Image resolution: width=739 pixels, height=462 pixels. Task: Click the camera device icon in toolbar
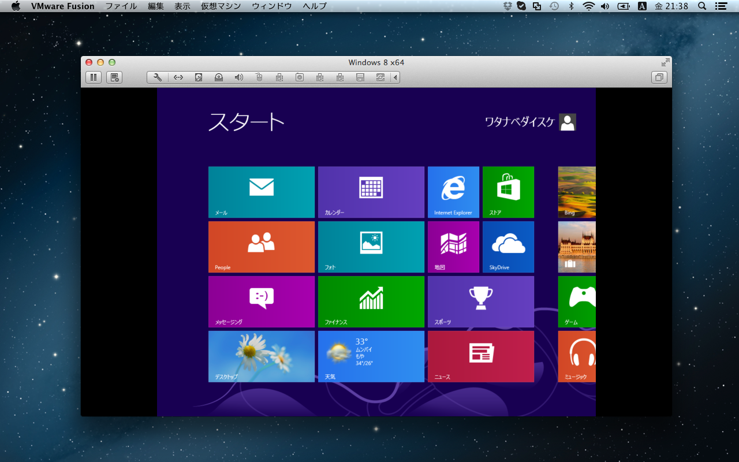(300, 77)
